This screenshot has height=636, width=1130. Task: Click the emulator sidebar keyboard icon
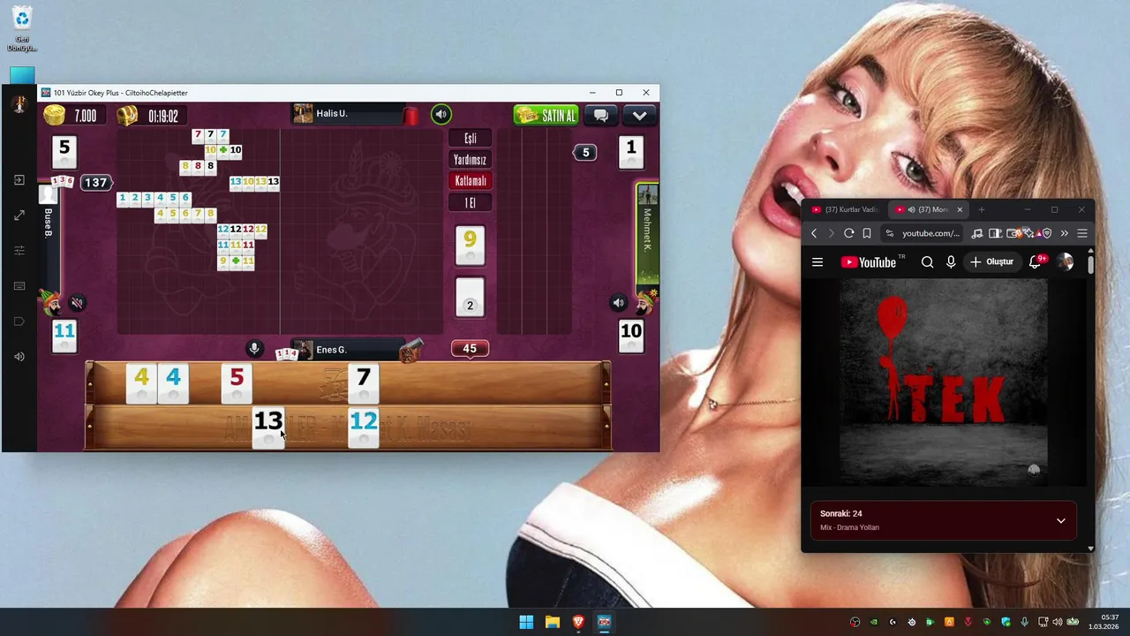coord(19,286)
